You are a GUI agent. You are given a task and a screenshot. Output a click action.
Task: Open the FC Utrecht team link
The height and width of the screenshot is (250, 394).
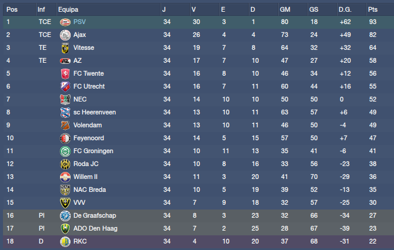tap(88, 86)
